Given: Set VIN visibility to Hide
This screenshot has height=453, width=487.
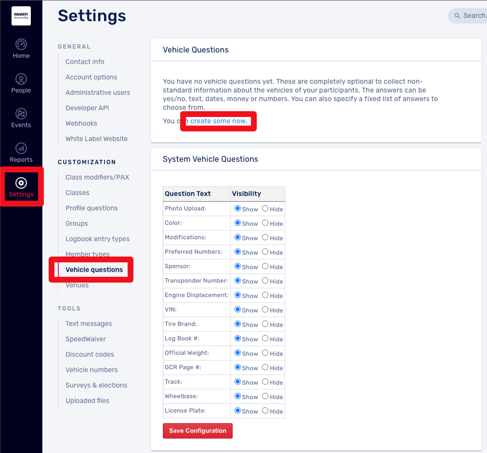Looking at the screenshot, I should 265,310.
